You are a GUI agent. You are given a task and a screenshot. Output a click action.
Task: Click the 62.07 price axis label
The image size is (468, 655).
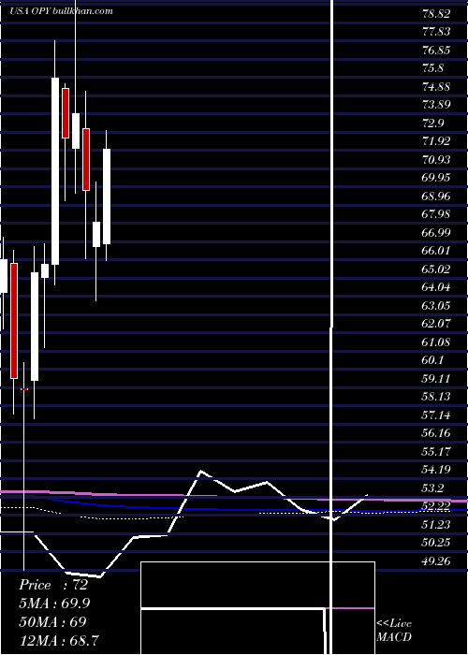tap(436, 324)
